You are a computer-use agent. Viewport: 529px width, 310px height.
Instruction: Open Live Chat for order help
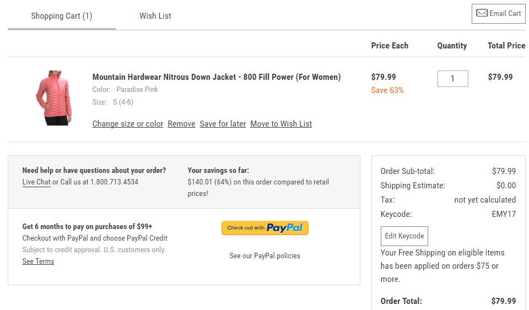coord(36,182)
